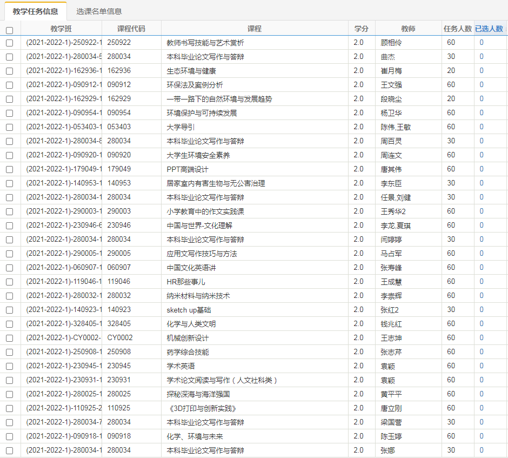
Task: Select the course code CY0002 cell
Action: (x=119, y=338)
